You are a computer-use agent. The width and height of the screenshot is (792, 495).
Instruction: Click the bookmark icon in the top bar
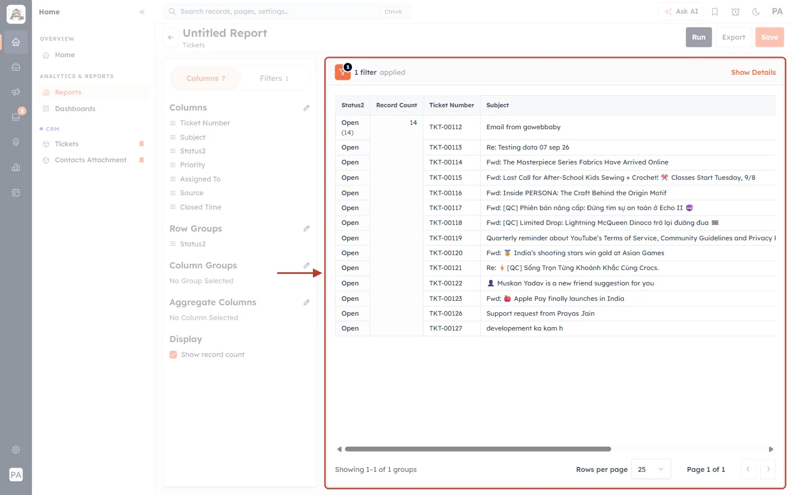tap(715, 12)
